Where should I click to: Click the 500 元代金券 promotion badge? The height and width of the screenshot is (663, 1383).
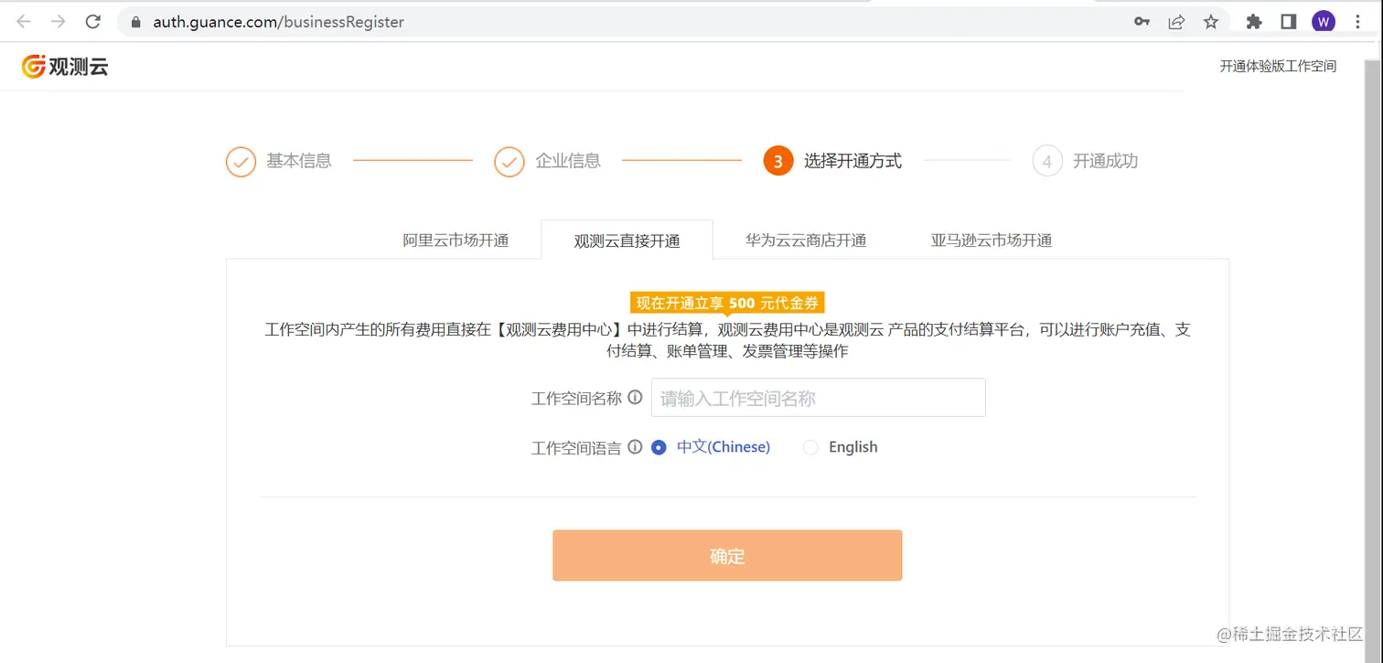pyautogui.click(x=727, y=304)
